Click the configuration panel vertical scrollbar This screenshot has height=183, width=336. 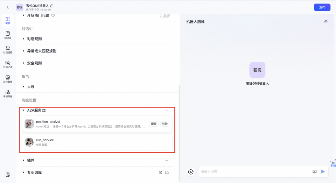tap(179, 133)
